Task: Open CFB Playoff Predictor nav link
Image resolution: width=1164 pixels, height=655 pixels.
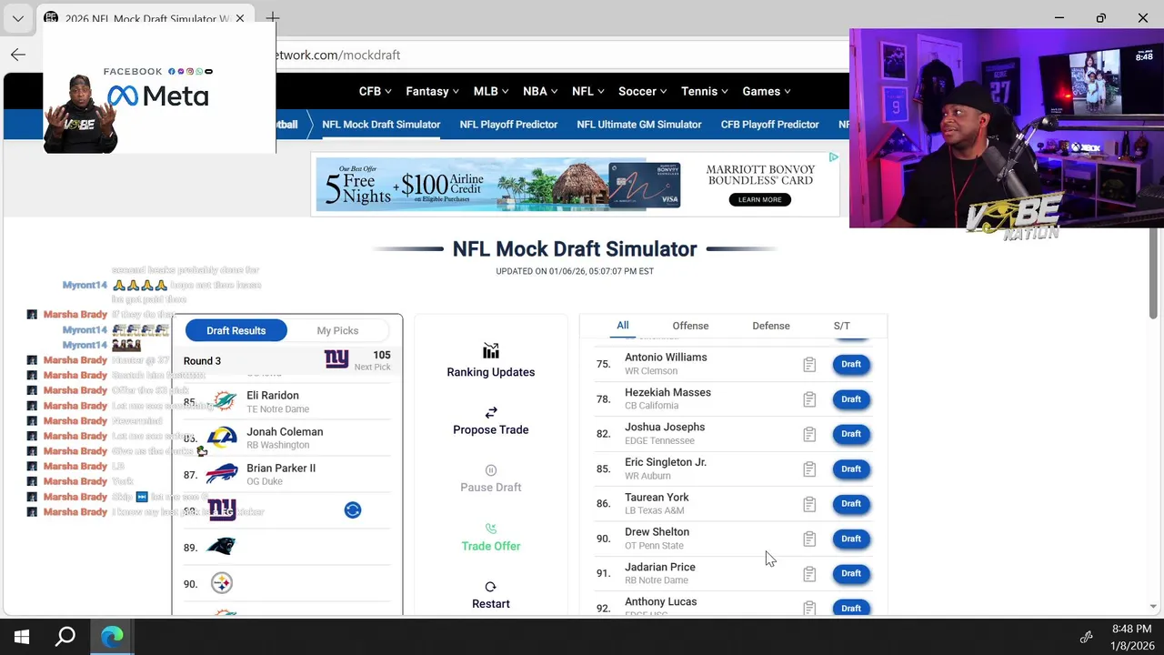Action: [770, 125]
